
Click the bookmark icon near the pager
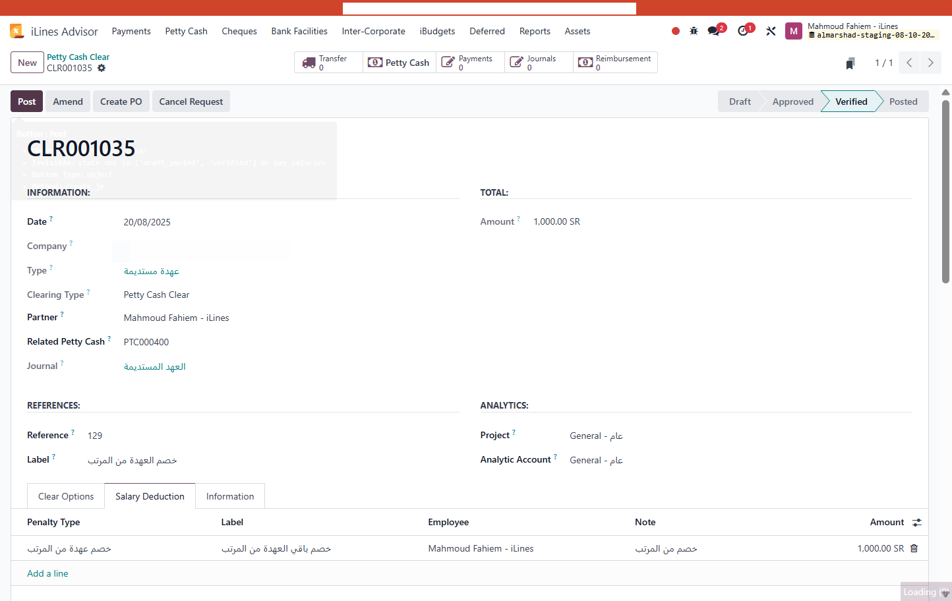coord(850,63)
